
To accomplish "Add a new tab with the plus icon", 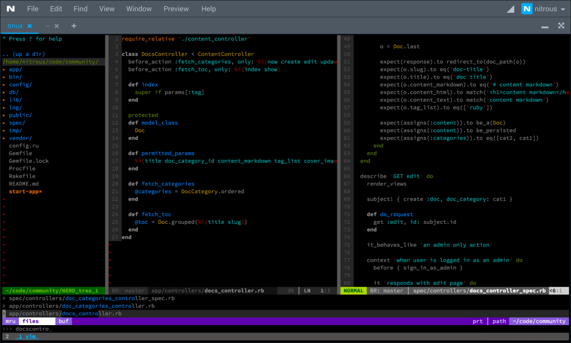I will (74, 26).
